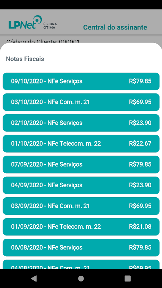
Task: Tap the dimmed Código do Cliente text
Action: click(43, 41)
